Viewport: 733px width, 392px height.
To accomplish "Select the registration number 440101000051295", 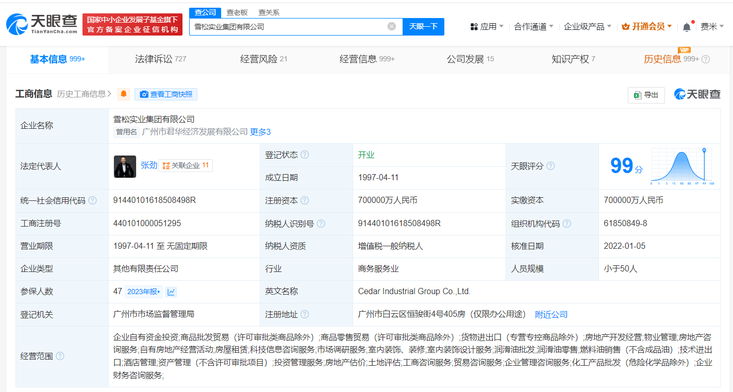I will pyautogui.click(x=147, y=224).
